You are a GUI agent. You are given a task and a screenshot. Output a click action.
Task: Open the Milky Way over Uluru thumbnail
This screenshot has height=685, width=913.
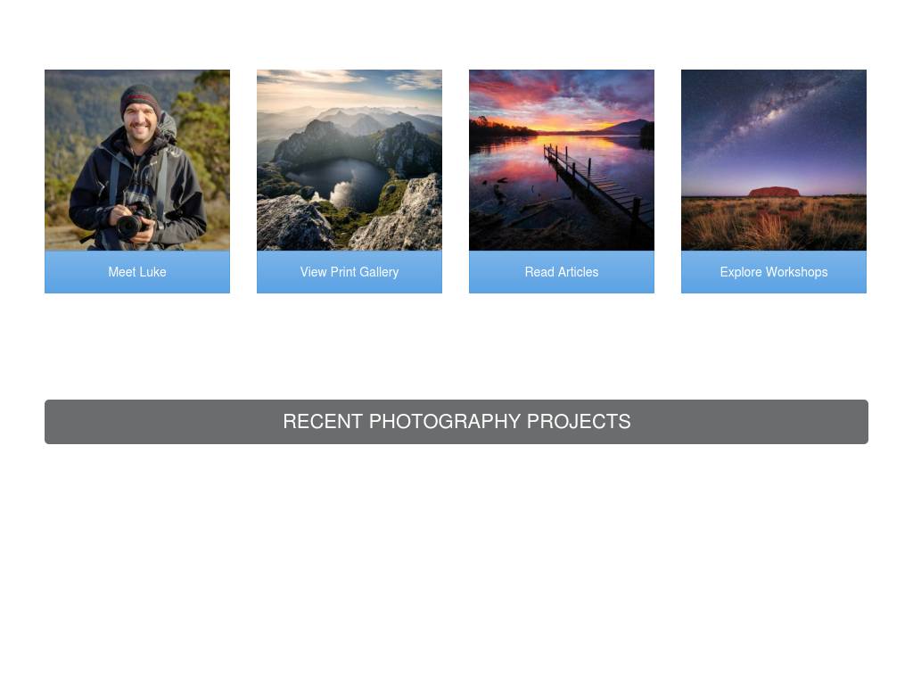coord(774,161)
